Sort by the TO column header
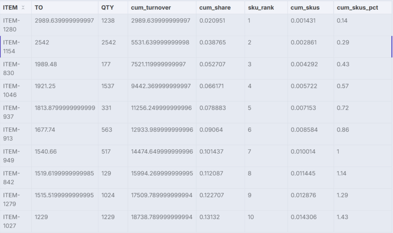The height and width of the screenshot is (233, 393). [x=39, y=8]
